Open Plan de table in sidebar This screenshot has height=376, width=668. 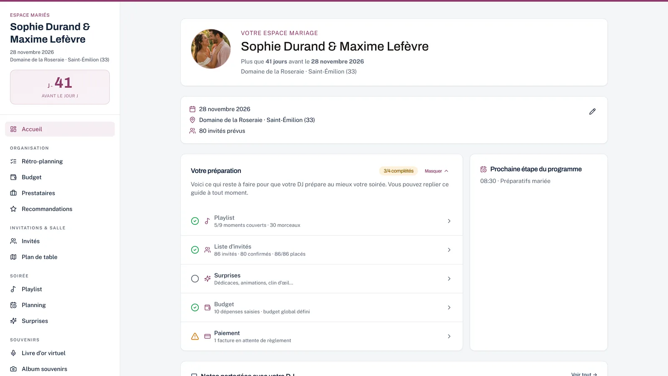[60, 257]
